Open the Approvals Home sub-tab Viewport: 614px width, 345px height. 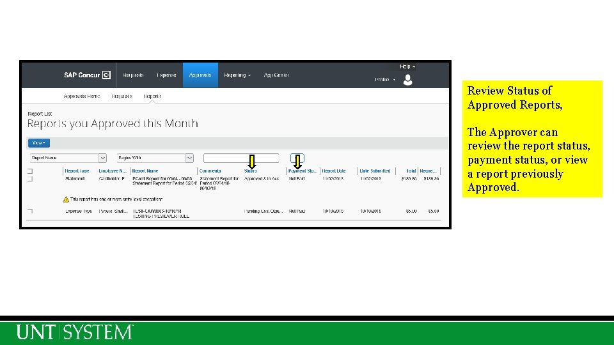coord(82,96)
